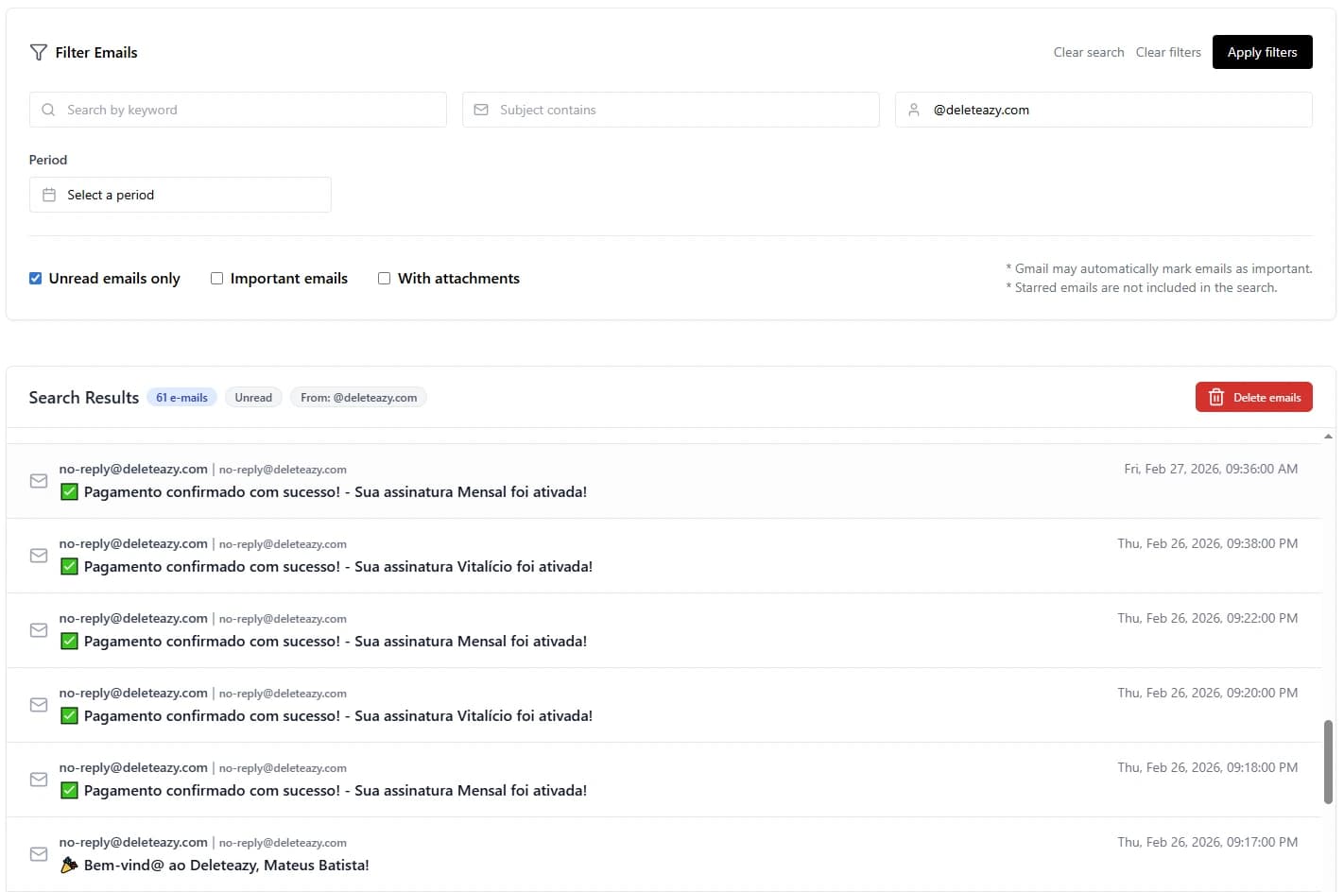Click the 61 e-mails badge
This screenshot has height=892, width=1344.
[181, 398]
